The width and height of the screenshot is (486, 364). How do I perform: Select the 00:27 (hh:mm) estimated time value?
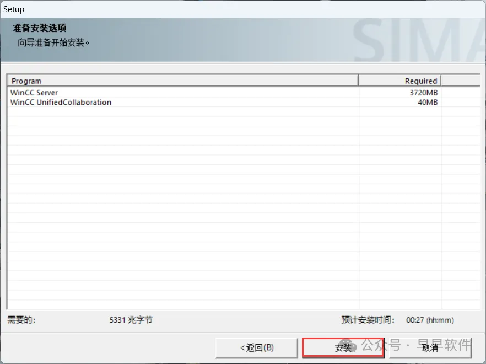[430, 320]
